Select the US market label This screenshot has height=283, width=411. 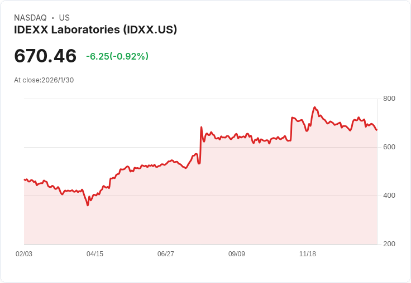click(x=64, y=17)
